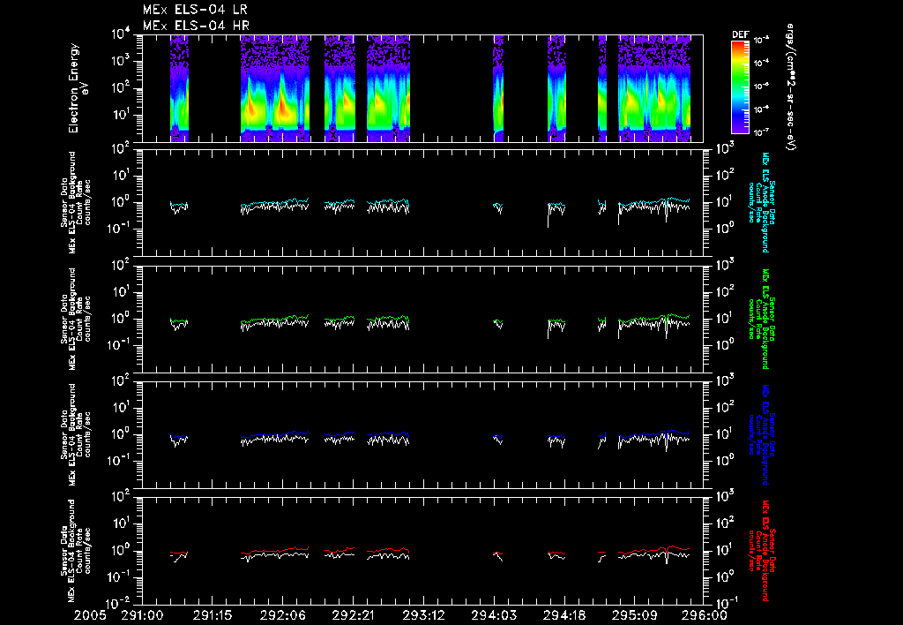This screenshot has height=625, width=903.
Task: Click the "293:12" time axis label
Action: (422, 616)
